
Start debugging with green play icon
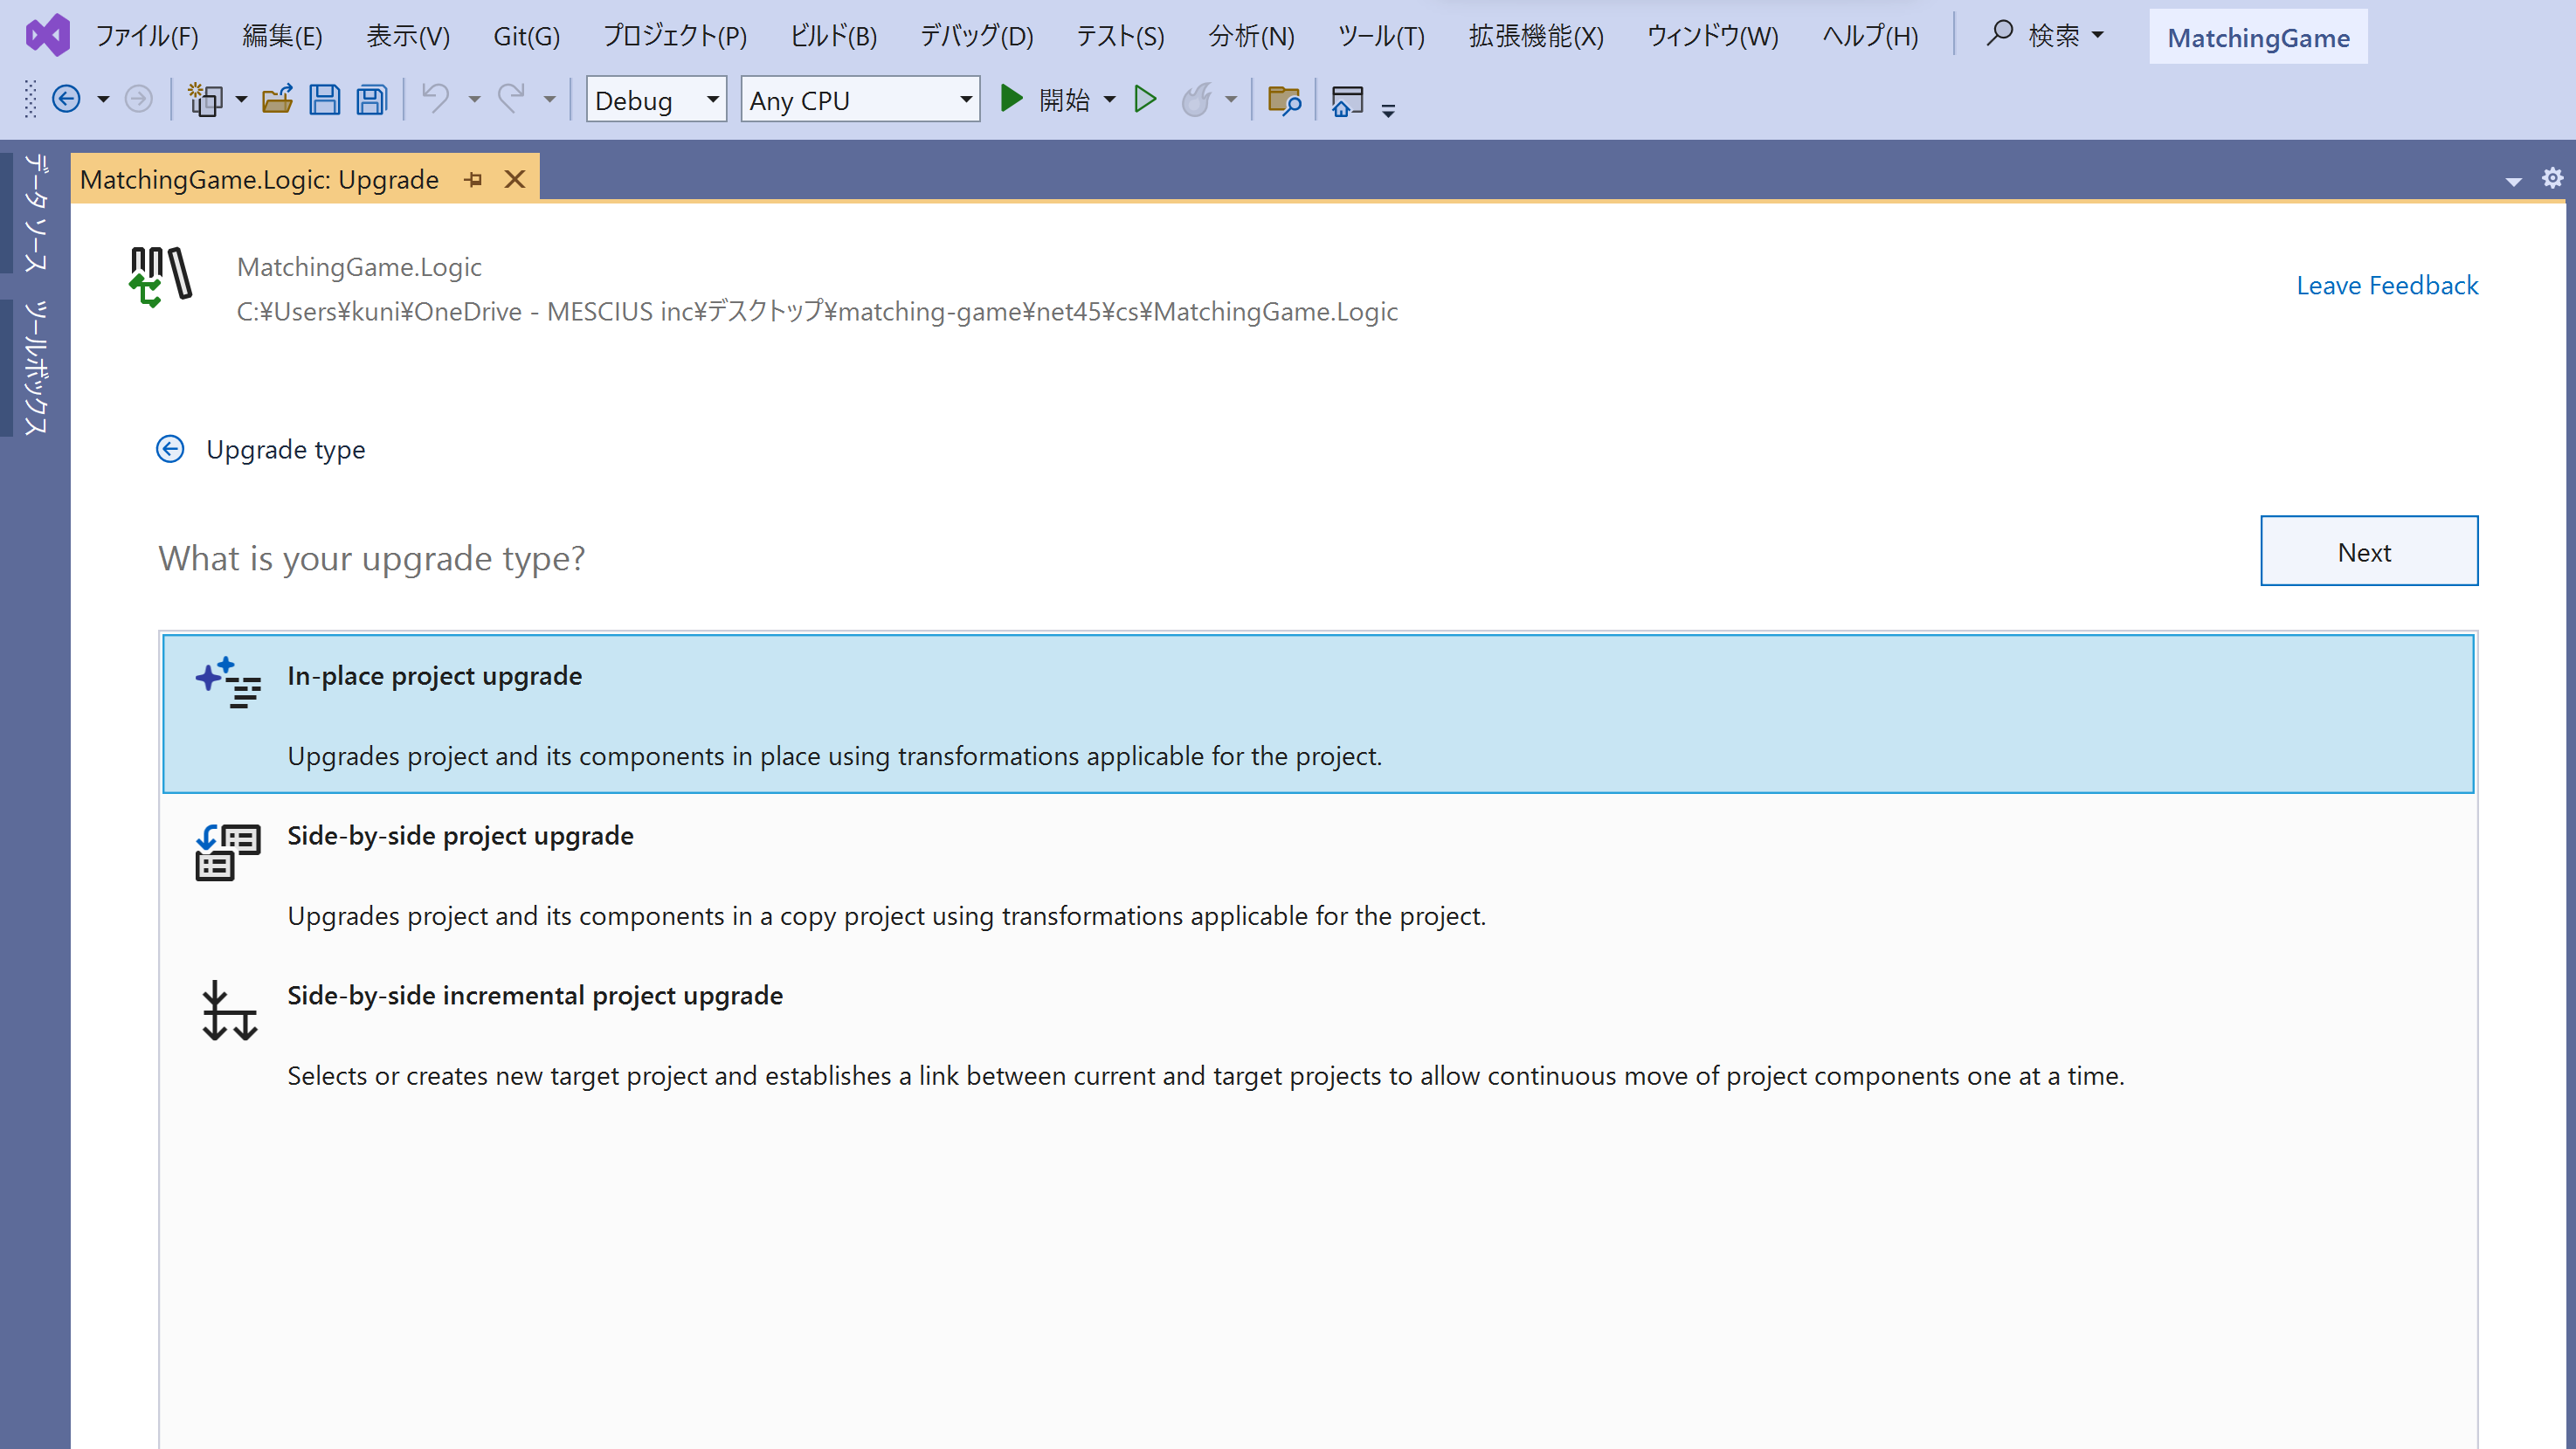coord(1011,98)
